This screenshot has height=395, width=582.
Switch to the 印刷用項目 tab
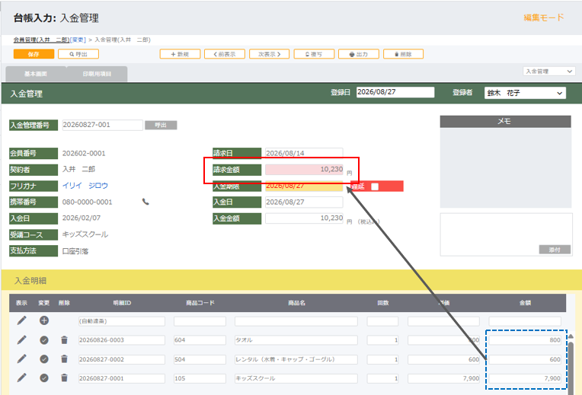click(97, 74)
